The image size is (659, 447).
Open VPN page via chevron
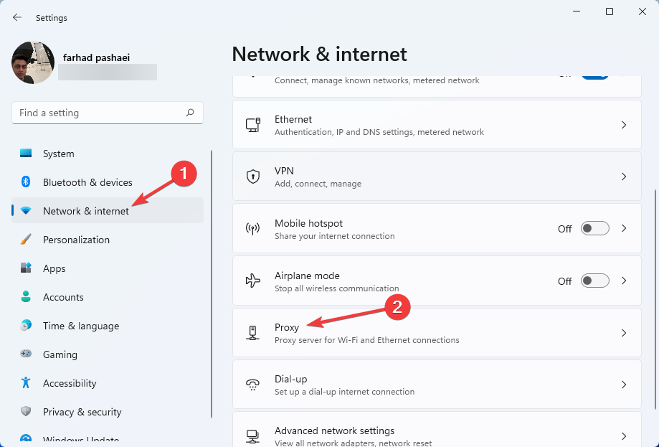tap(624, 177)
